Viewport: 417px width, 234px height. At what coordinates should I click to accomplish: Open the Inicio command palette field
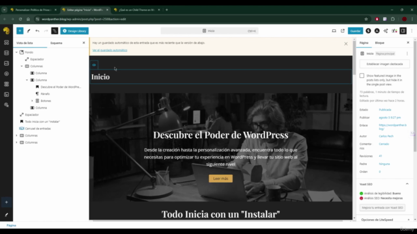pos(209,31)
